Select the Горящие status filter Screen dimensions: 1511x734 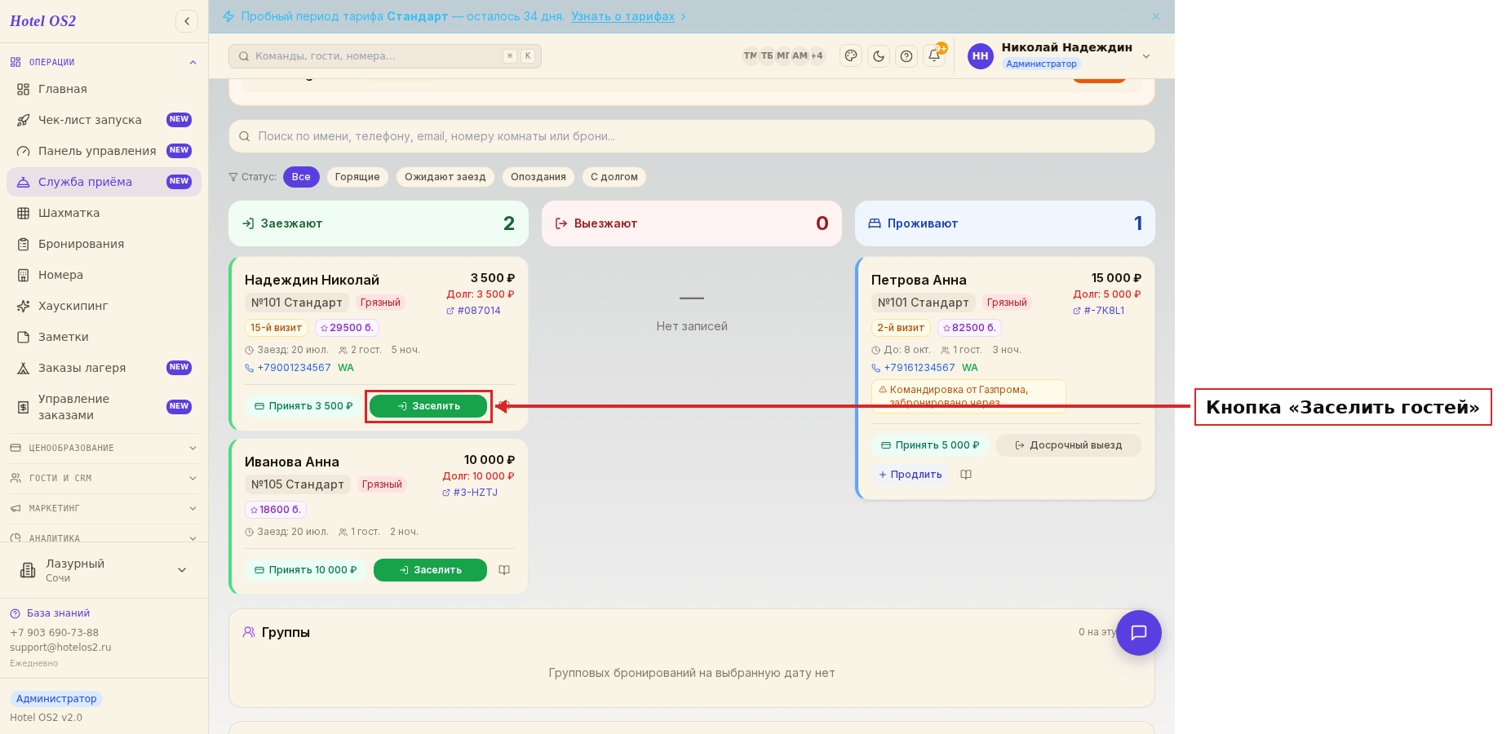coord(357,177)
